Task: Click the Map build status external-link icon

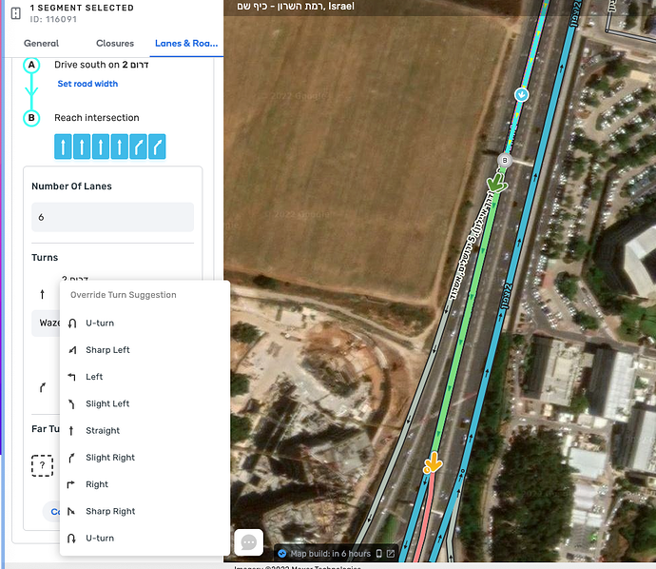Action: point(391,554)
